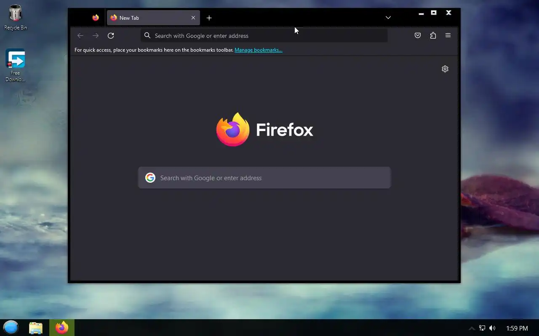Close the New Tab tab
The width and height of the screenshot is (539, 336).
193,18
